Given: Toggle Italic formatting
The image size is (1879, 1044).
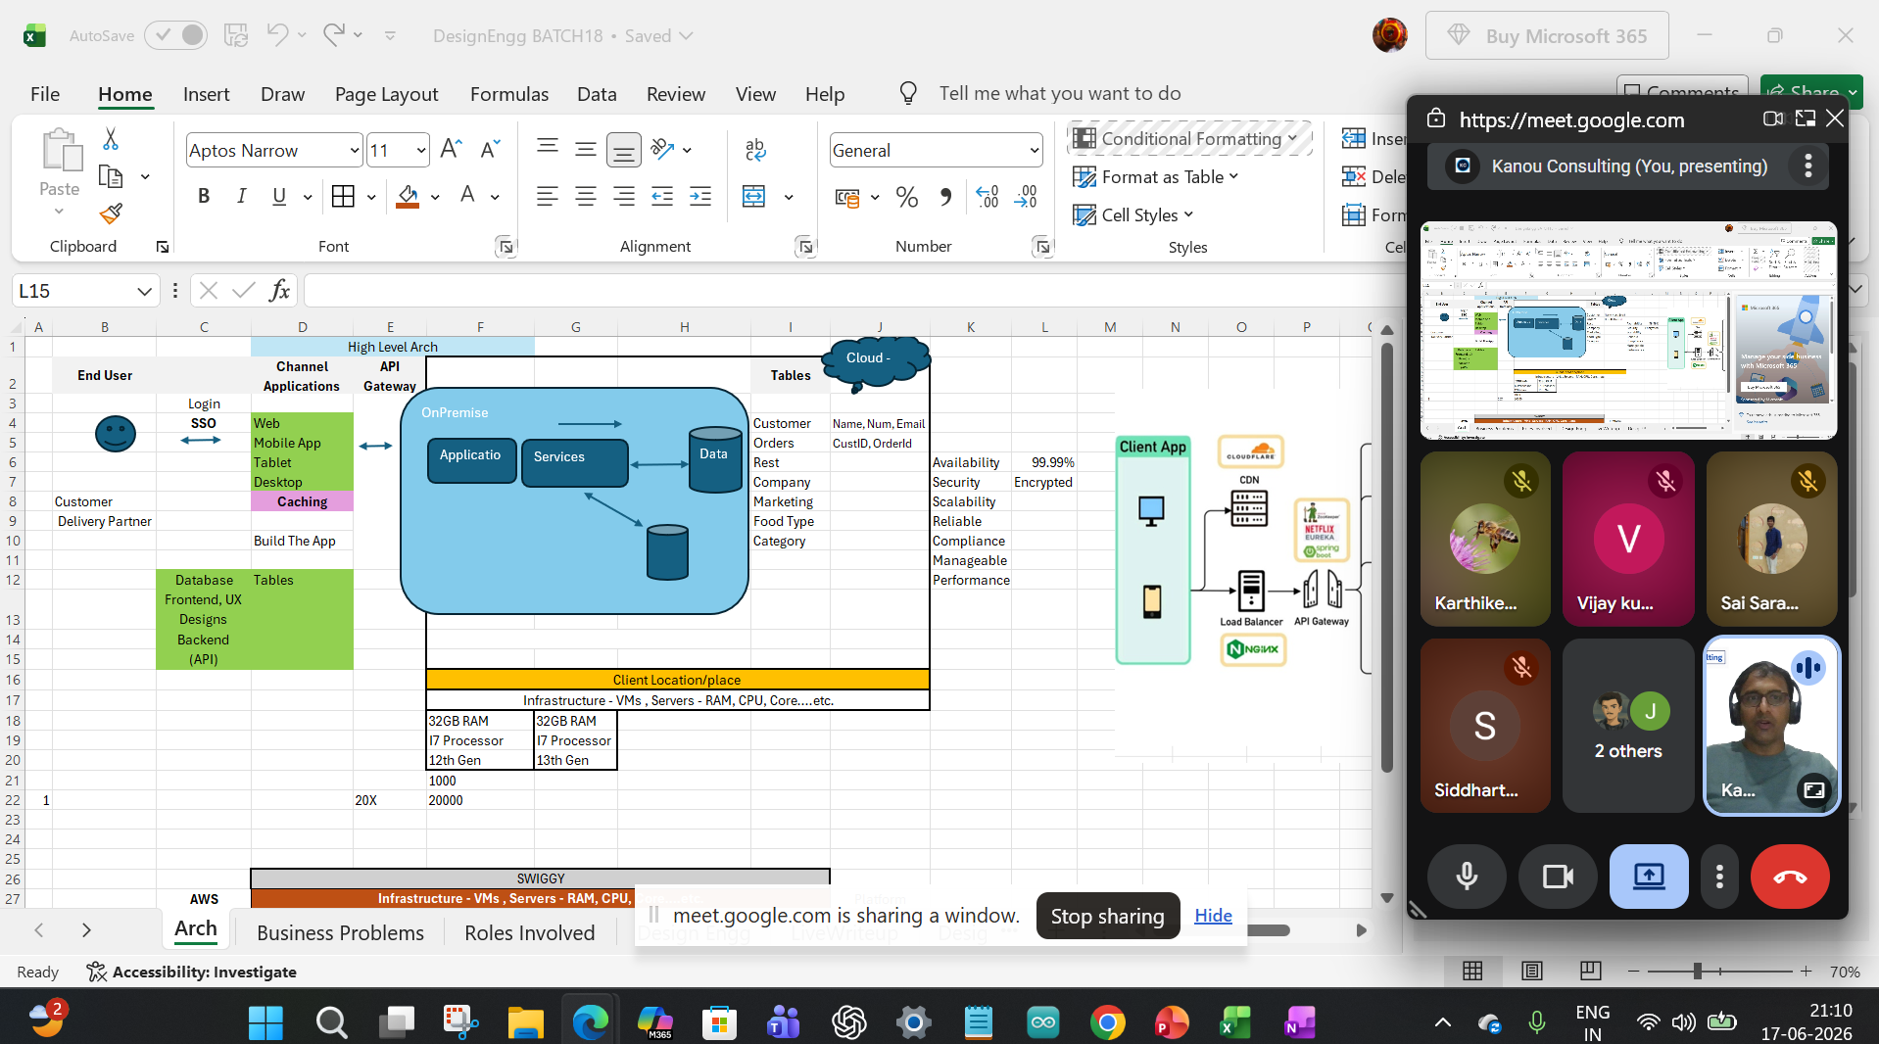Looking at the screenshot, I should (241, 196).
